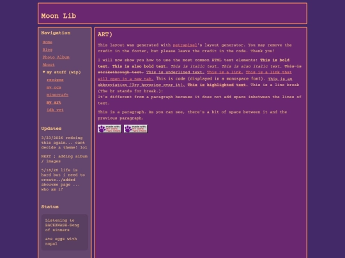This screenshot has width=345, height=258.
Task: Visit the About page link
Action: tap(49, 65)
